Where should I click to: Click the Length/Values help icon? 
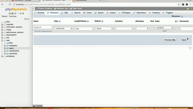tap(88, 21)
